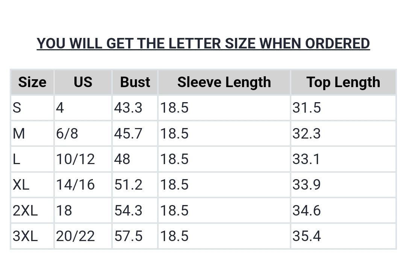The image size is (406, 279).
Task: Click the US column header
Action: (x=83, y=82)
